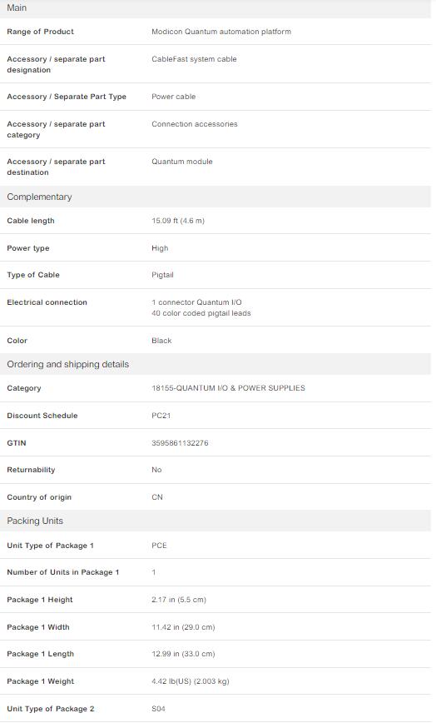Click the Power cable value text
Screen dimensions: 436x723
[x=174, y=97]
